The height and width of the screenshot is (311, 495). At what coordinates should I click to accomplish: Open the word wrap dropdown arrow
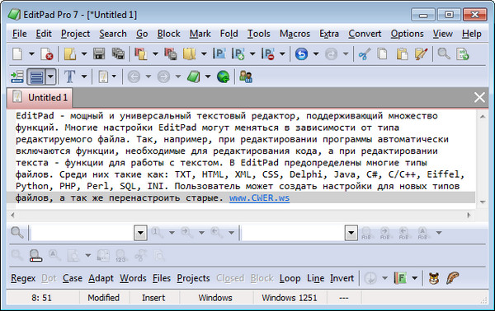(50, 77)
